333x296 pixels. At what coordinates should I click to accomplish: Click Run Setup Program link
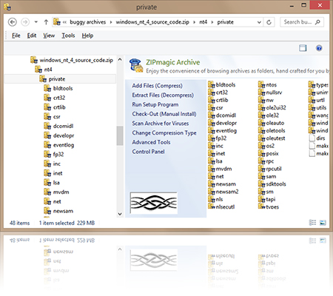coord(155,104)
